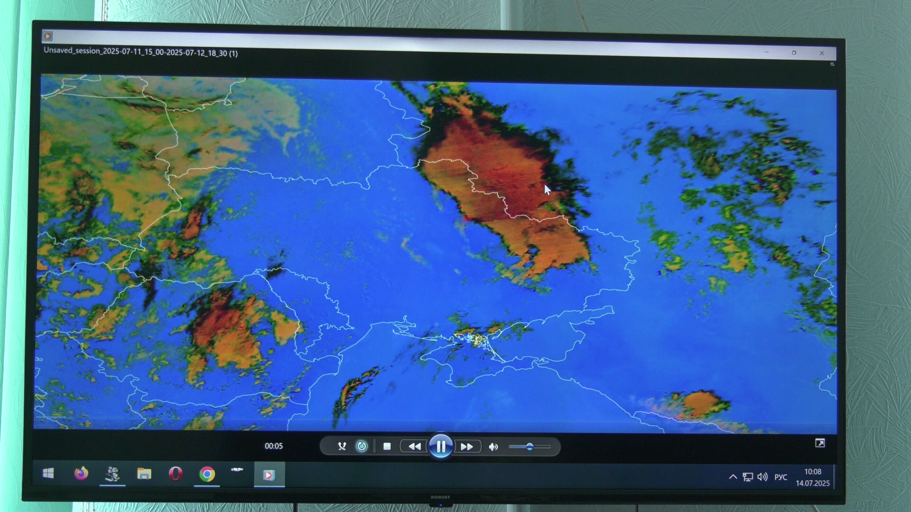
Task: Switch to full screen view
Action: [x=820, y=443]
